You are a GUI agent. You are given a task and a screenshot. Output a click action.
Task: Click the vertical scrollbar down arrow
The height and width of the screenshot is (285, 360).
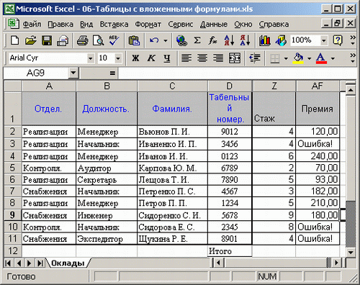pos(351,253)
